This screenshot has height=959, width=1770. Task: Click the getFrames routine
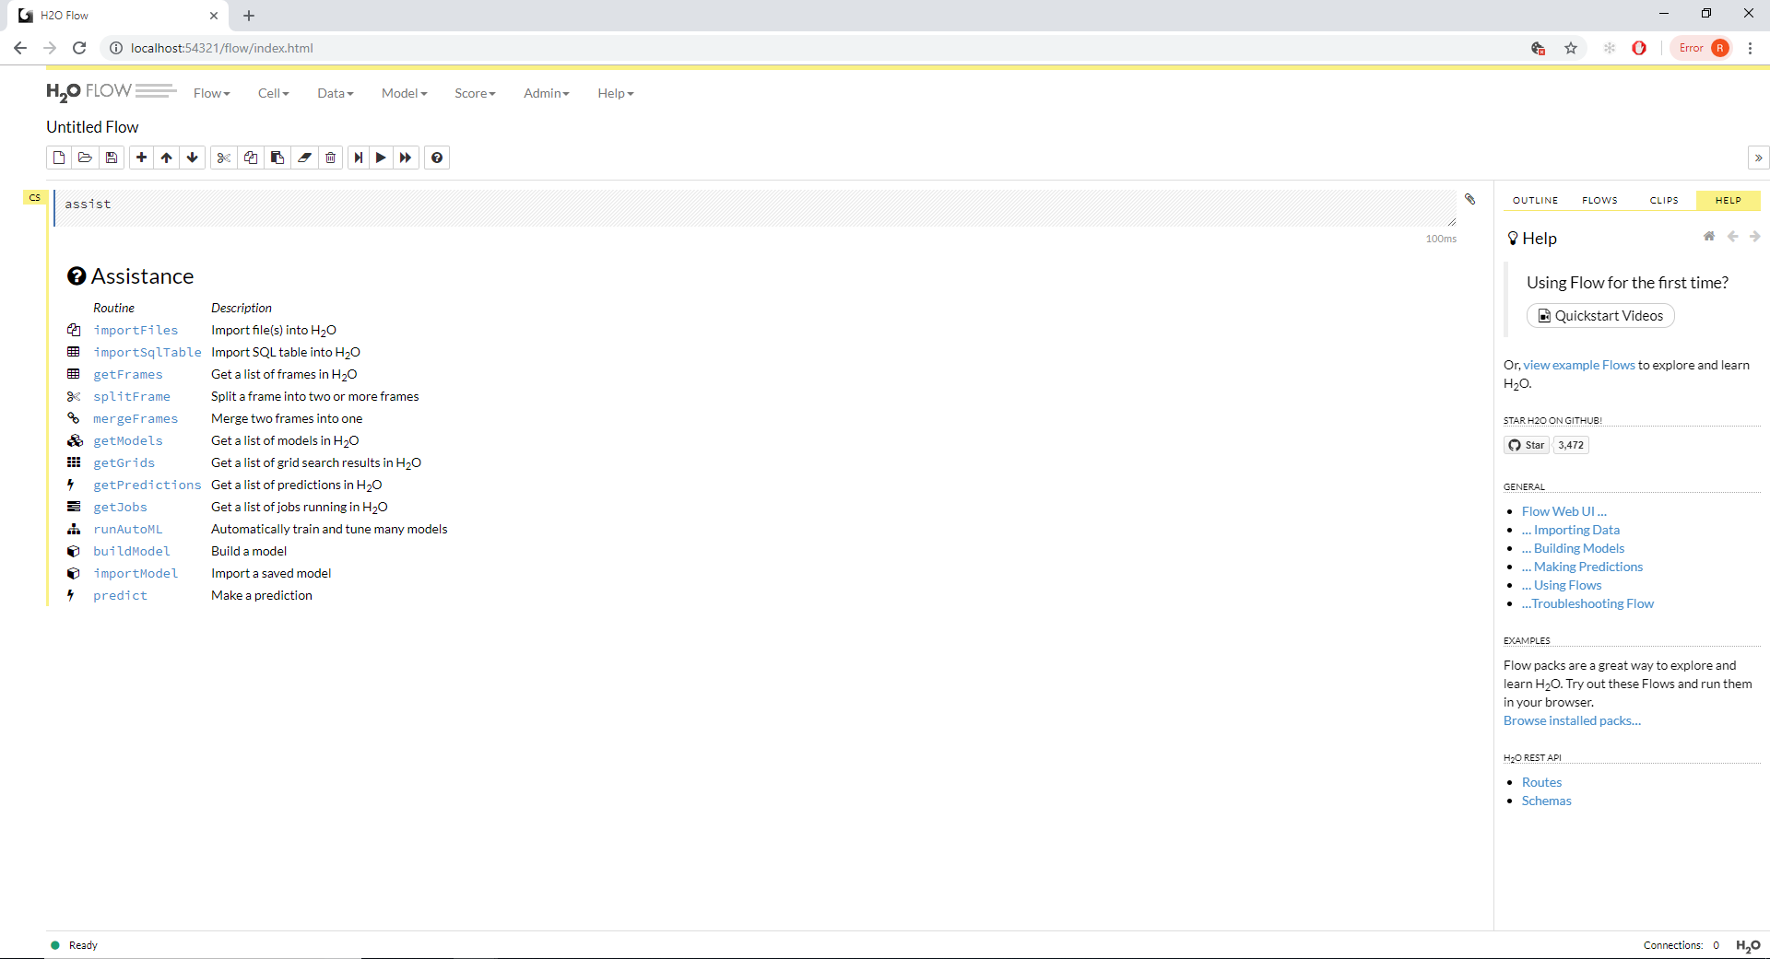127,374
